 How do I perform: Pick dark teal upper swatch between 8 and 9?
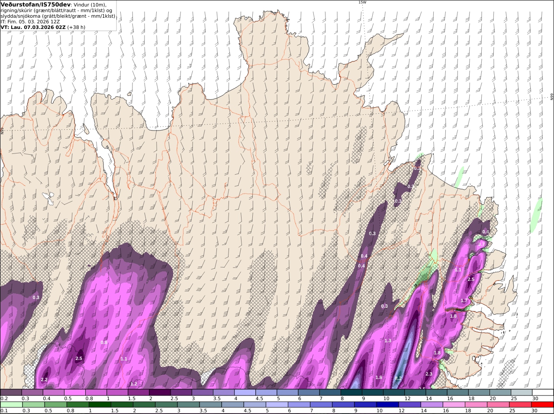click(351, 392)
